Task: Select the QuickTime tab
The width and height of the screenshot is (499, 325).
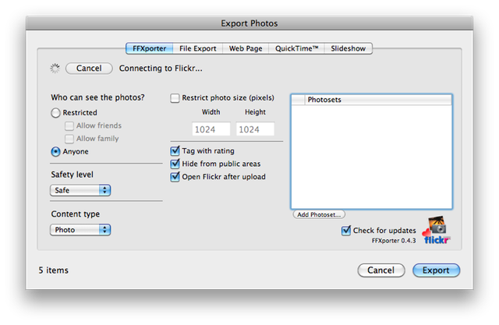Action: coord(296,48)
